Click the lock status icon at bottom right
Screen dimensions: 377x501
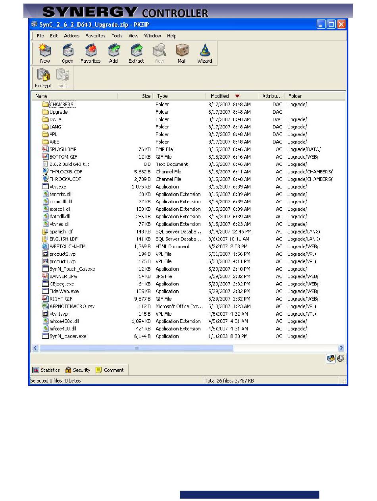pos(331,359)
